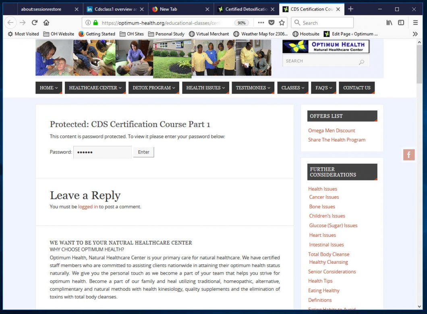Click the Firefox reload page icon
Image resolution: width=427 pixels, height=314 pixels.
click(35, 23)
